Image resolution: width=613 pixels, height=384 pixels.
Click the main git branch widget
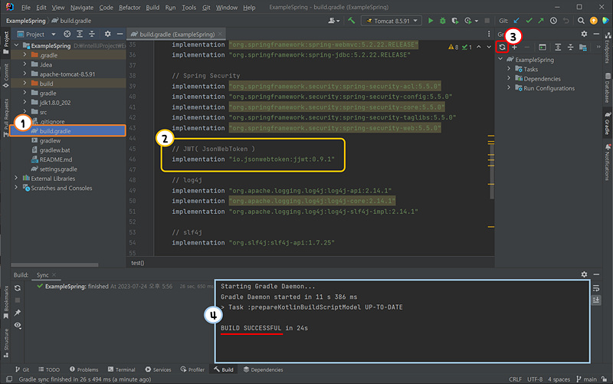[x=586, y=379]
